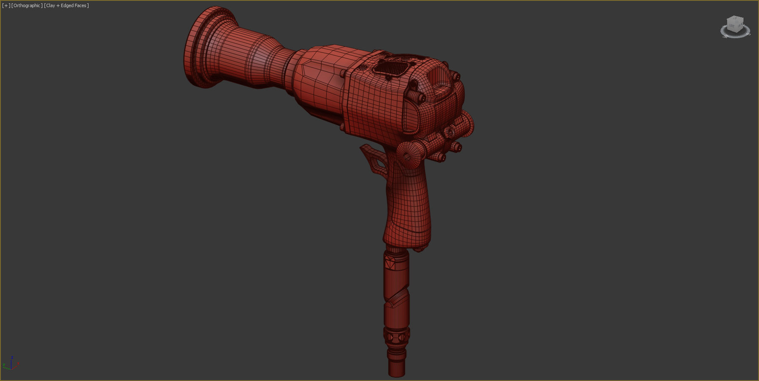759x381 pixels.
Task: Open the Orthographic point-of-view viewport menu
Action: pos(27,5)
